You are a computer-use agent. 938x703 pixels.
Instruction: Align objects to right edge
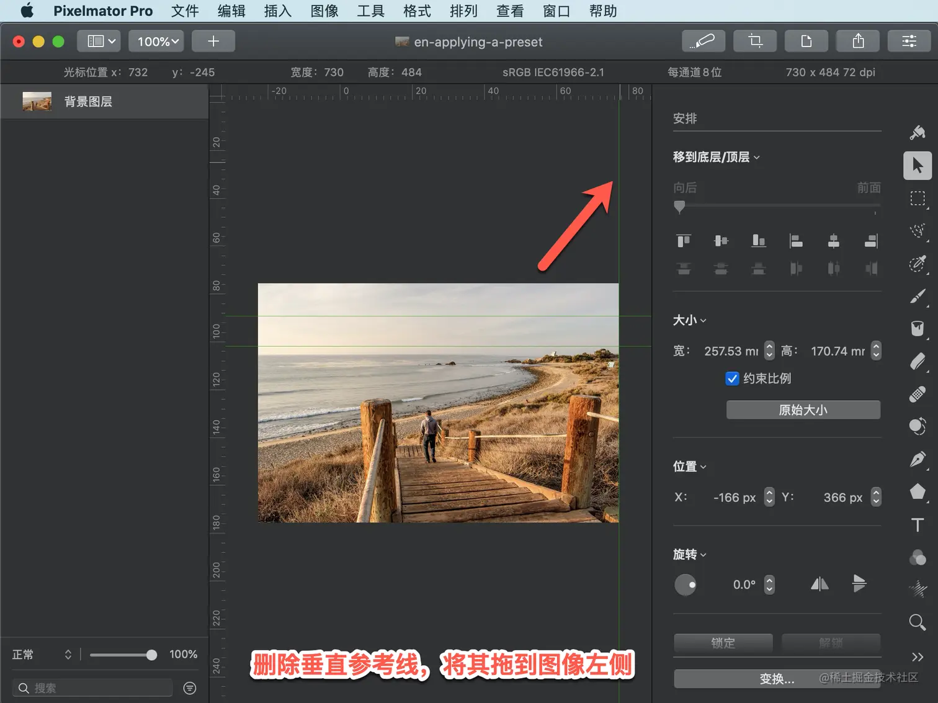coord(871,241)
